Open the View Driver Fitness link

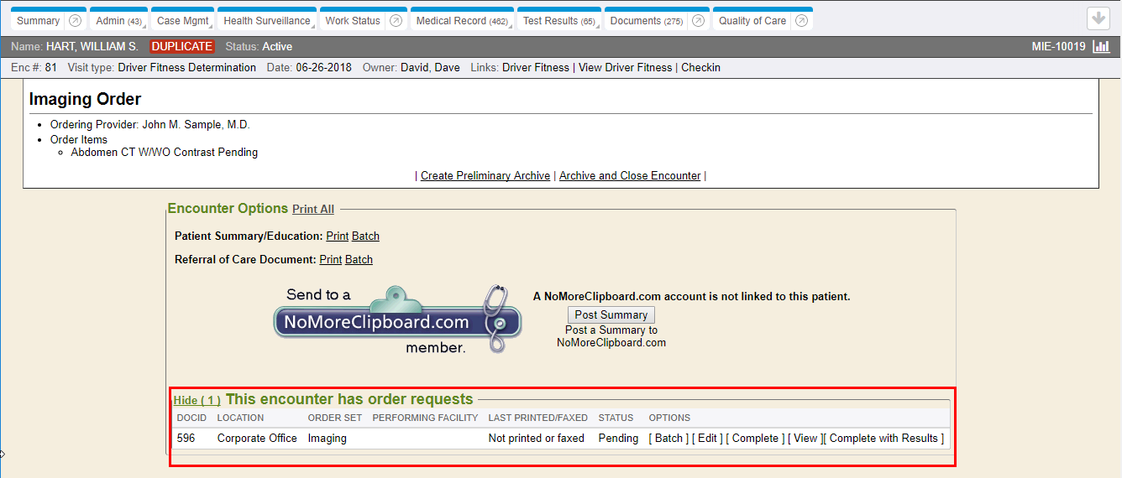click(625, 68)
